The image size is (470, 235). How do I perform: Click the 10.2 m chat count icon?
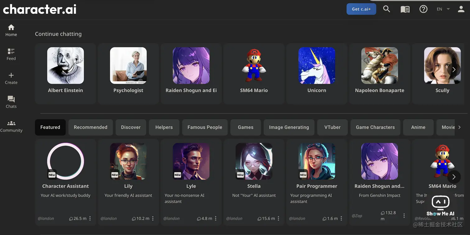134,219
